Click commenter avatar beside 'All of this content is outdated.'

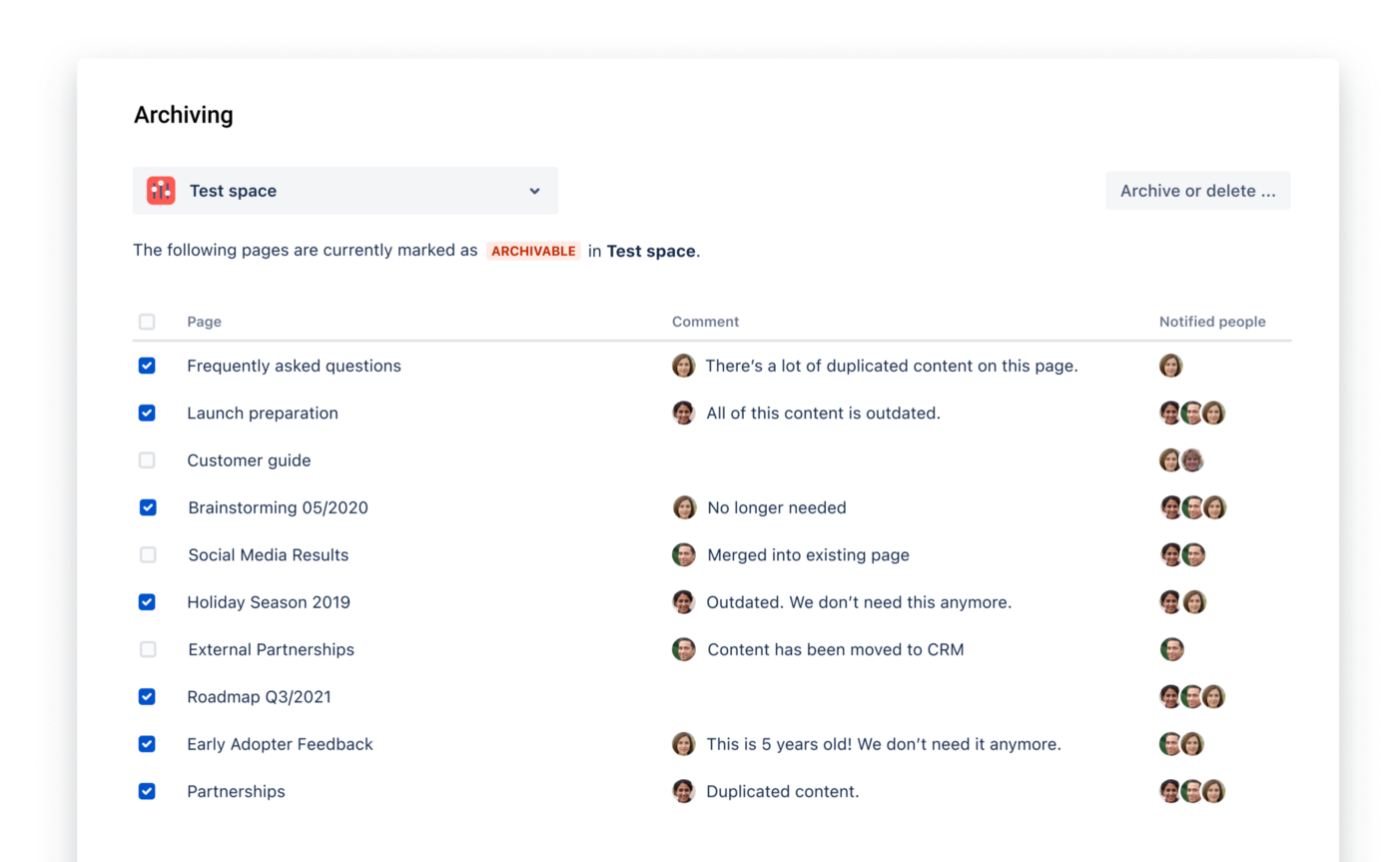pos(683,414)
